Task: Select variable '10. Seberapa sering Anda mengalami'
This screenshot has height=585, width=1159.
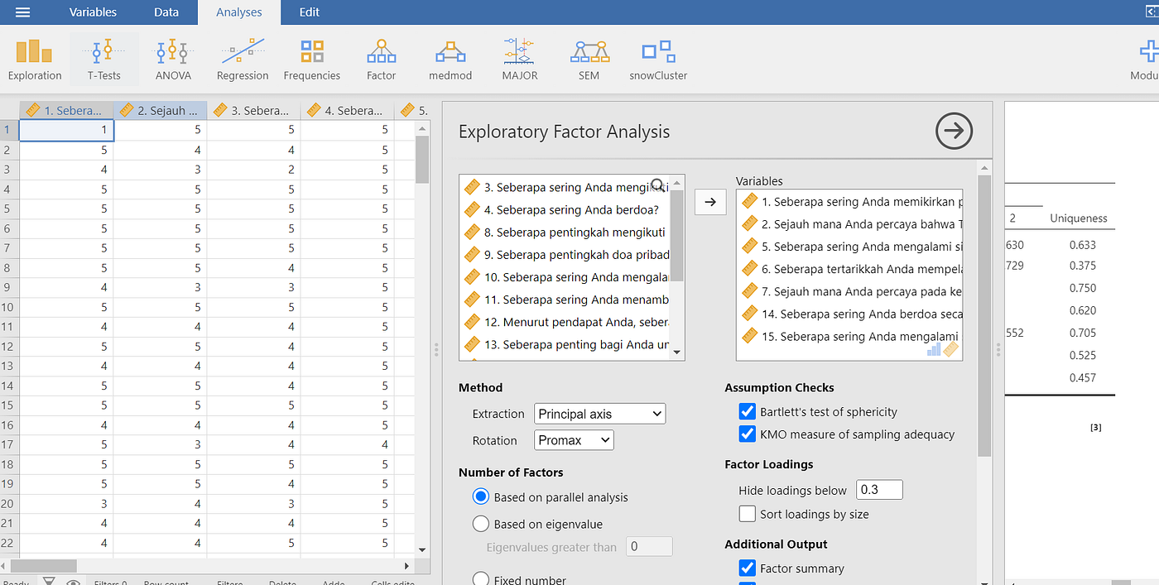Action: click(x=565, y=276)
